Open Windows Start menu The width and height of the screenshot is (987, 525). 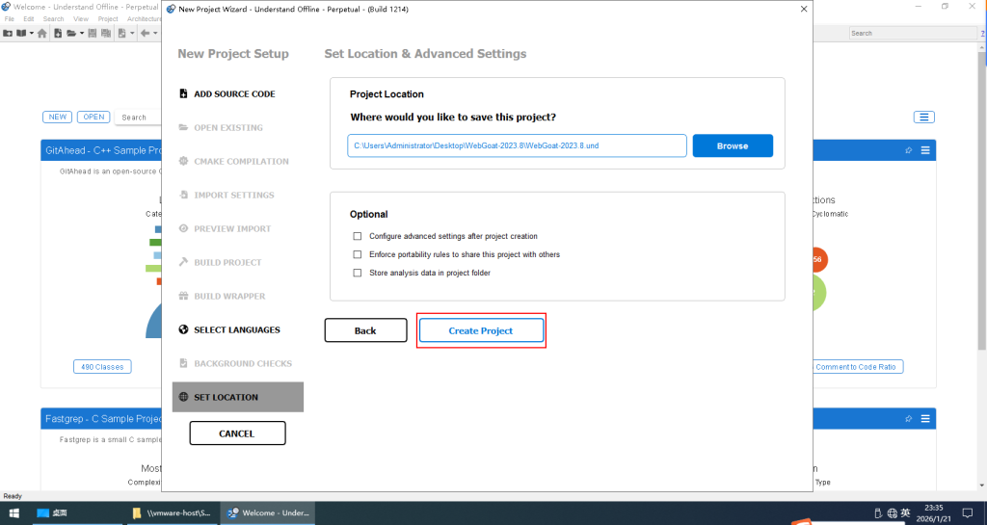coord(14,512)
